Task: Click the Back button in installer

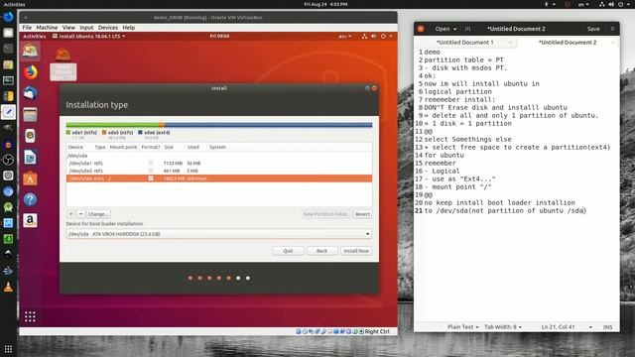Action: (x=321, y=251)
